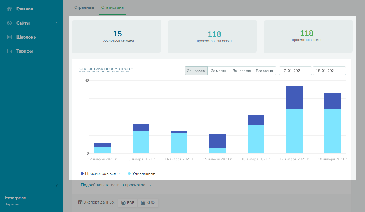
Task: Click the export data download icon
Action: pyautogui.click(x=80, y=202)
